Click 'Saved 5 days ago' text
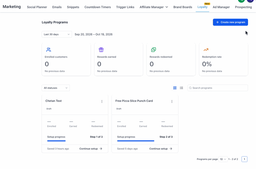Image resolution: width=256 pixels, height=169 pixels. pyautogui.click(x=127, y=149)
